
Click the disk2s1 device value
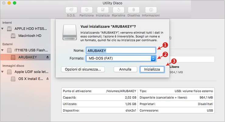pyautogui.click(x=131, y=110)
